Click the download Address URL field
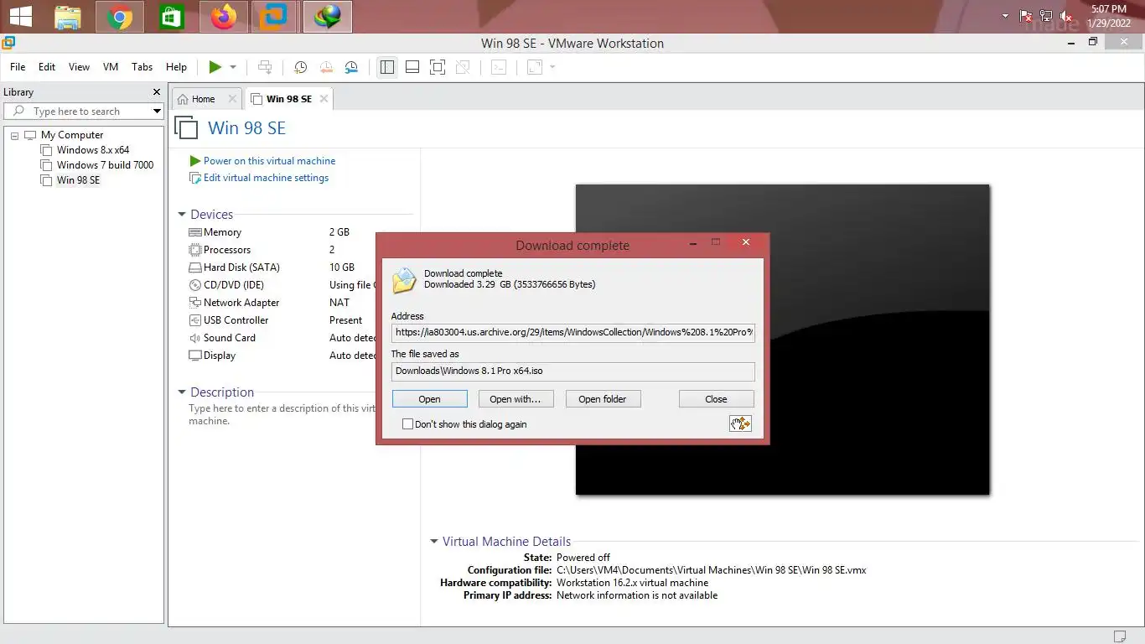 tap(572, 332)
